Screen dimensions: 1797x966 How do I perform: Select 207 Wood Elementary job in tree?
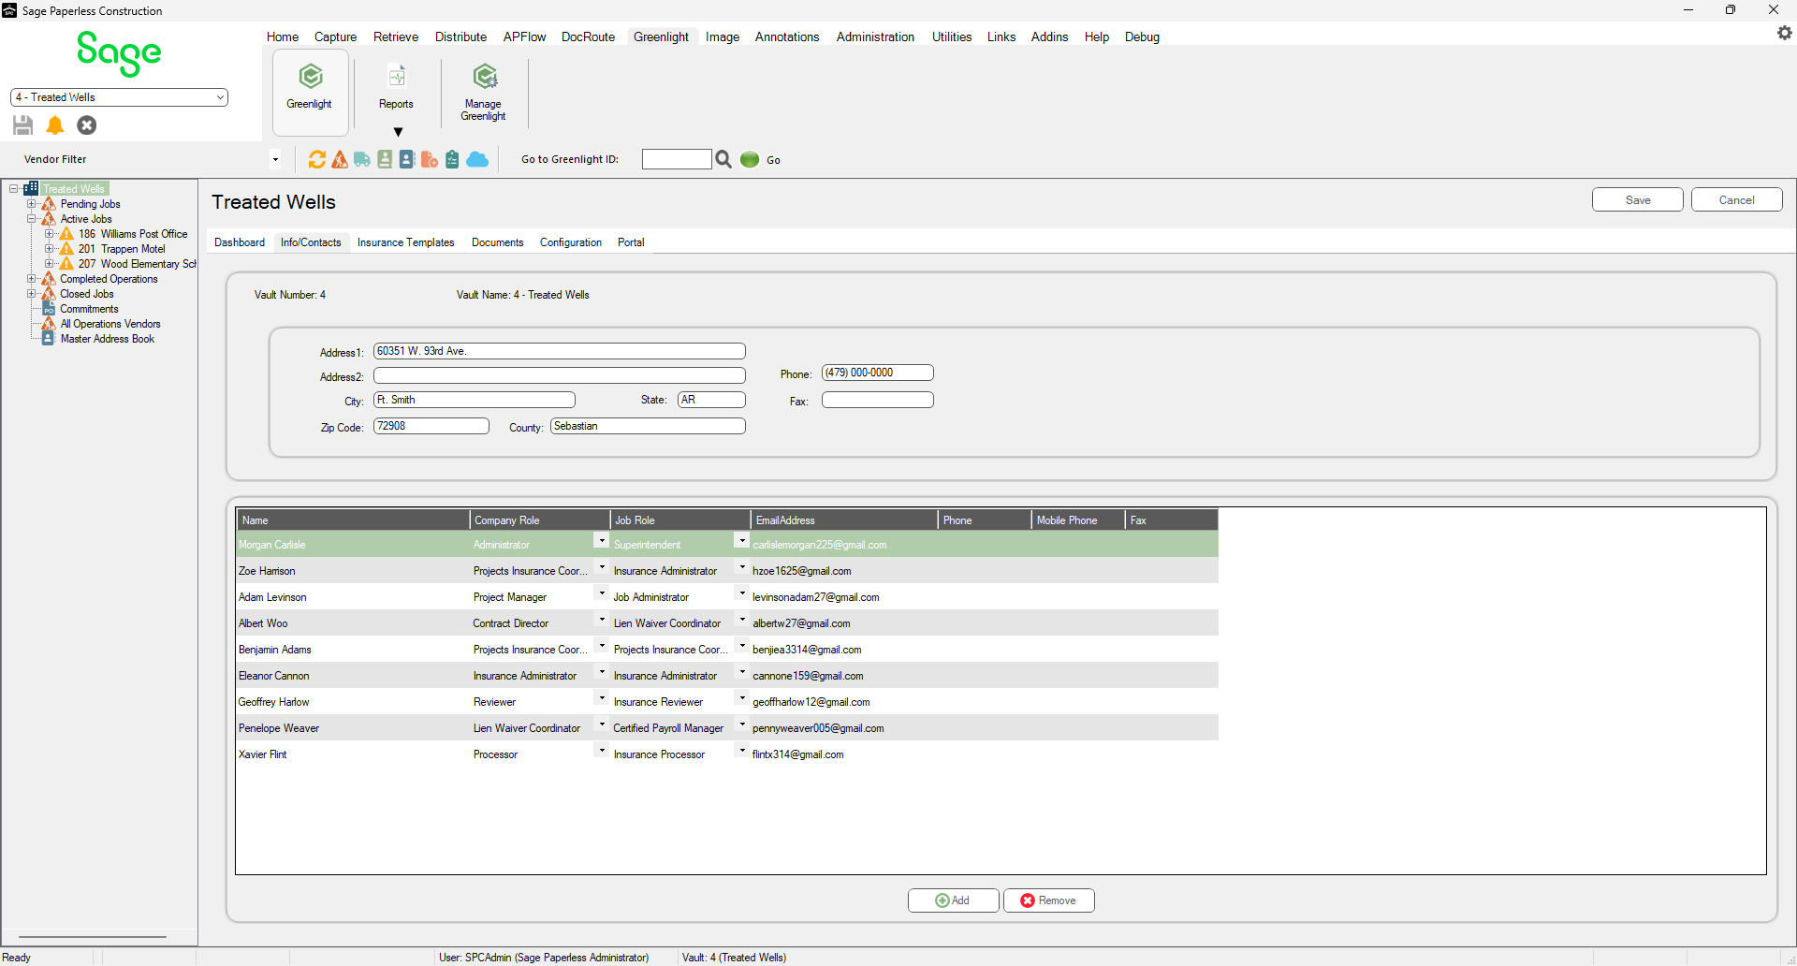point(137,264)
